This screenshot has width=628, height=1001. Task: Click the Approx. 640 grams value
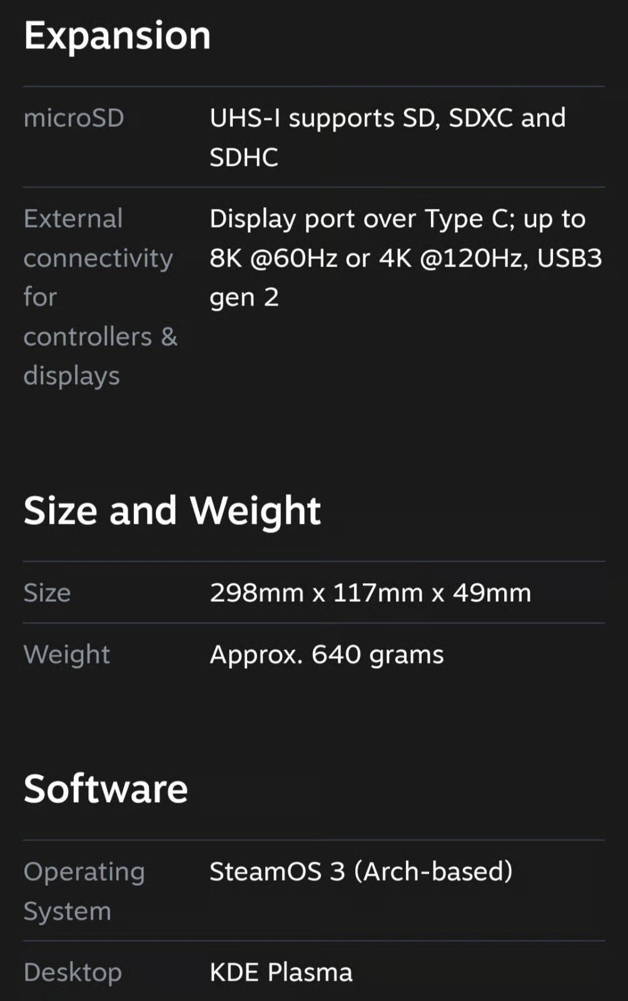click(327, 654)
